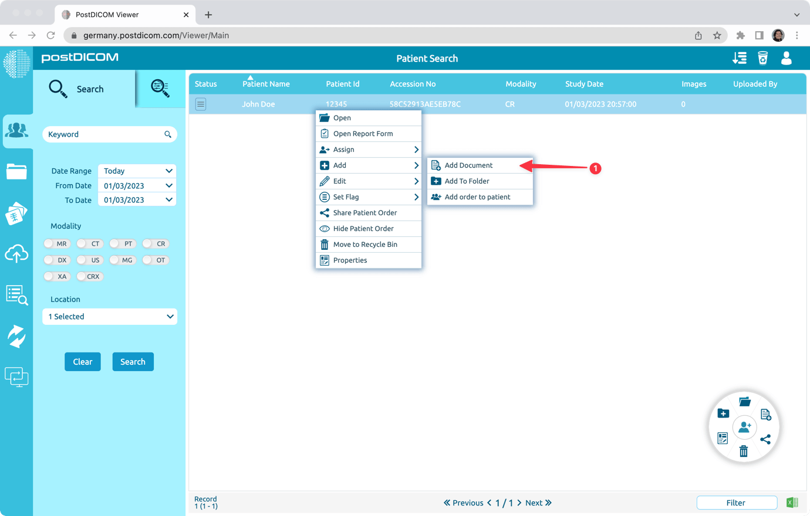This screenshot has width=810, height=516.
Task: Open the user profile icon top right
Action: pos(786,58)
